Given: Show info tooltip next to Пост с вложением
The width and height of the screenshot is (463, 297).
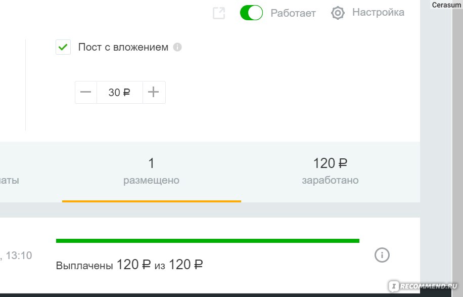Looking at the screenshot, I should [177, 47].
